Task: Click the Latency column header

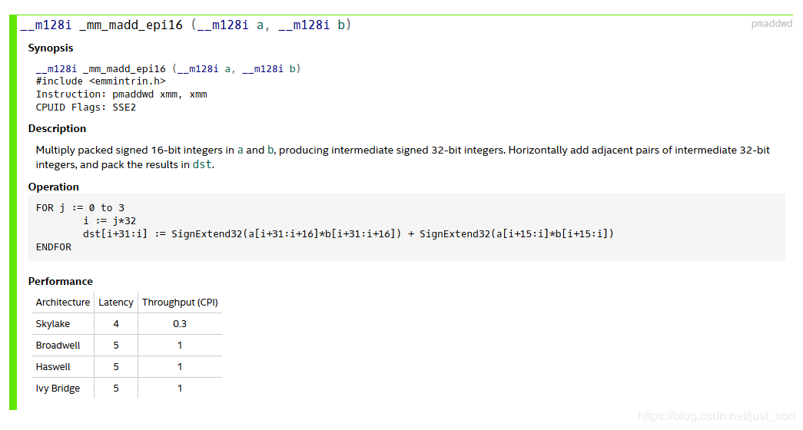Action: (116, 303)
